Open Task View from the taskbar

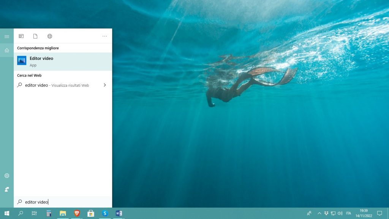(x=34, y=213)
